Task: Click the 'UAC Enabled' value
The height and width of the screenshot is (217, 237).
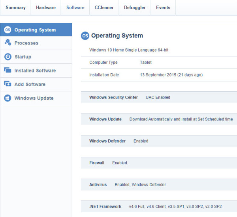Action: (158, 97)
